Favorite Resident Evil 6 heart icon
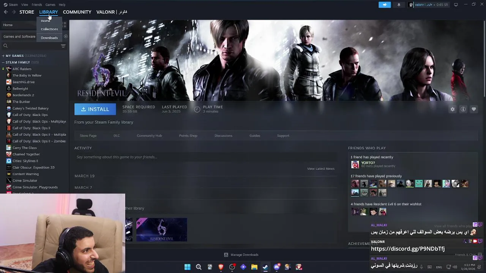 pos(474,109)
